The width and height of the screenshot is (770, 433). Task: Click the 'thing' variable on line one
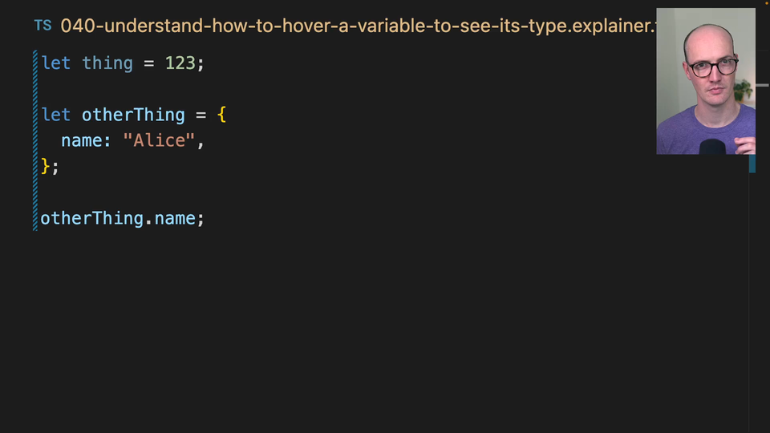tap(107, 63)
